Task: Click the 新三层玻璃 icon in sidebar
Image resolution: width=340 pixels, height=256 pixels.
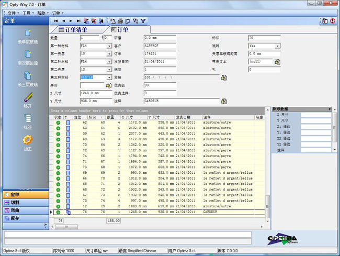Action: point(28,76)
